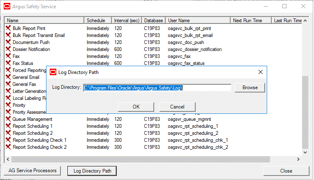Minimize the Argus Safety Service window
Screen dimensions: 314x180
pos(266,6)
